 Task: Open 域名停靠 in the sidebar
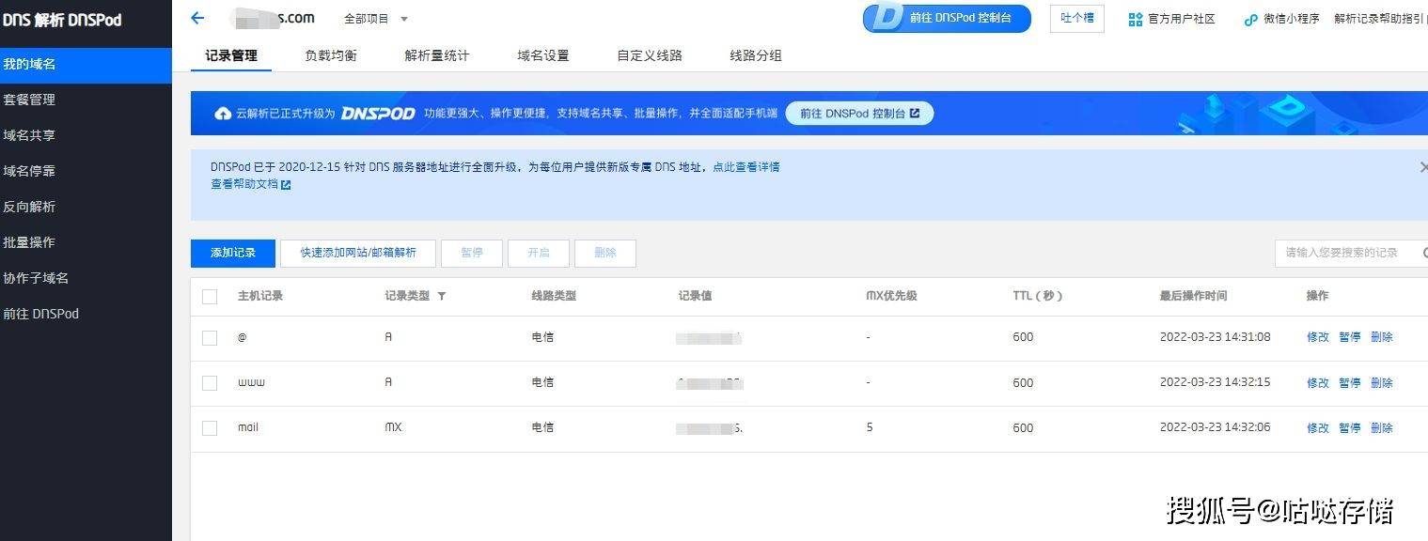[x=86, y=171]
